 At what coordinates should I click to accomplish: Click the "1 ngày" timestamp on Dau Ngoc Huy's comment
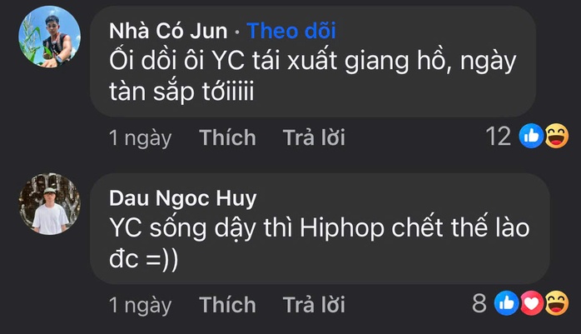tap(140, 305)
